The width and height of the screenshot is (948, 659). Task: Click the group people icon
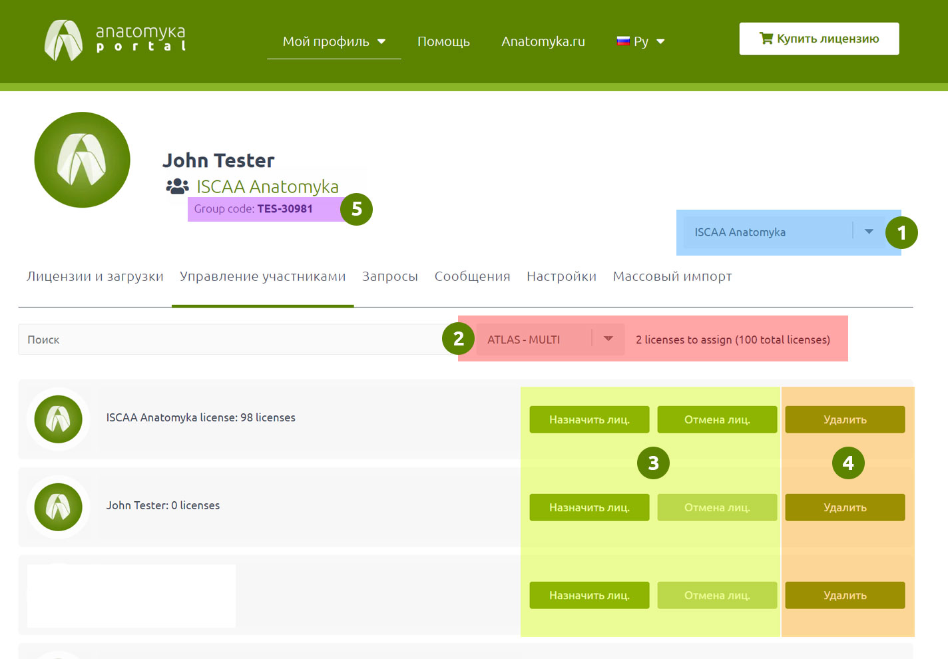177,186
